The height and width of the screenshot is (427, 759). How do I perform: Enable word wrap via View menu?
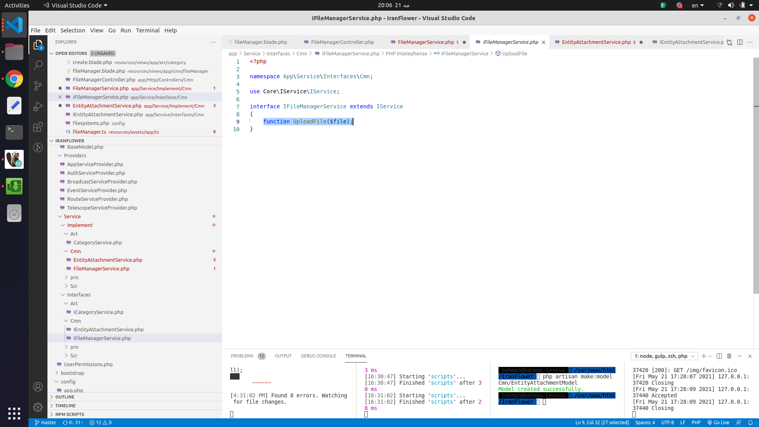[x=96, y=30]
